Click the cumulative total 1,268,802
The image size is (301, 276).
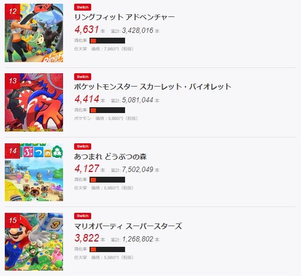tap(138, 239)
